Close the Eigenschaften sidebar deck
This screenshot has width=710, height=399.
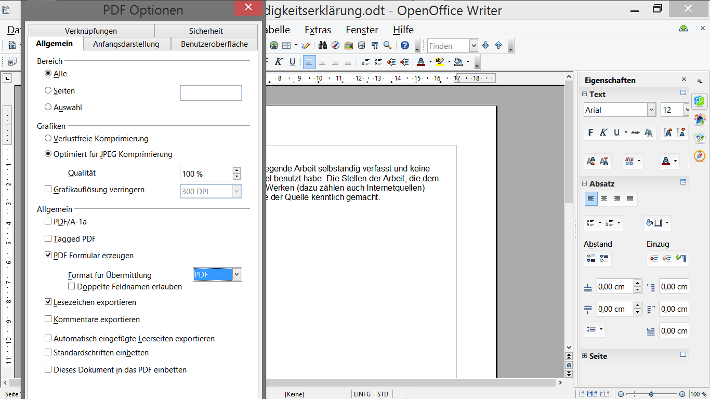click(x=684, y=79)
